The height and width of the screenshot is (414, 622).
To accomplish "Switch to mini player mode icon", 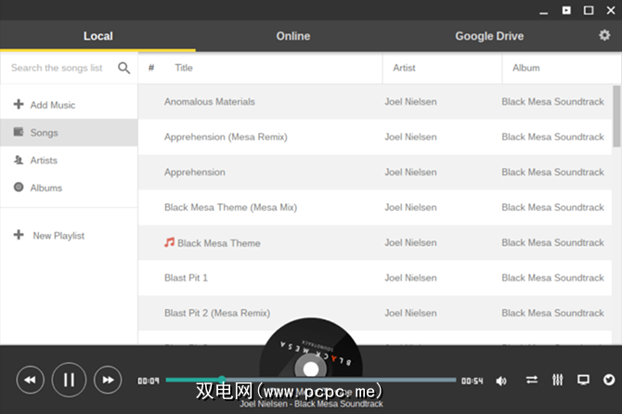I will click(566, 10).
